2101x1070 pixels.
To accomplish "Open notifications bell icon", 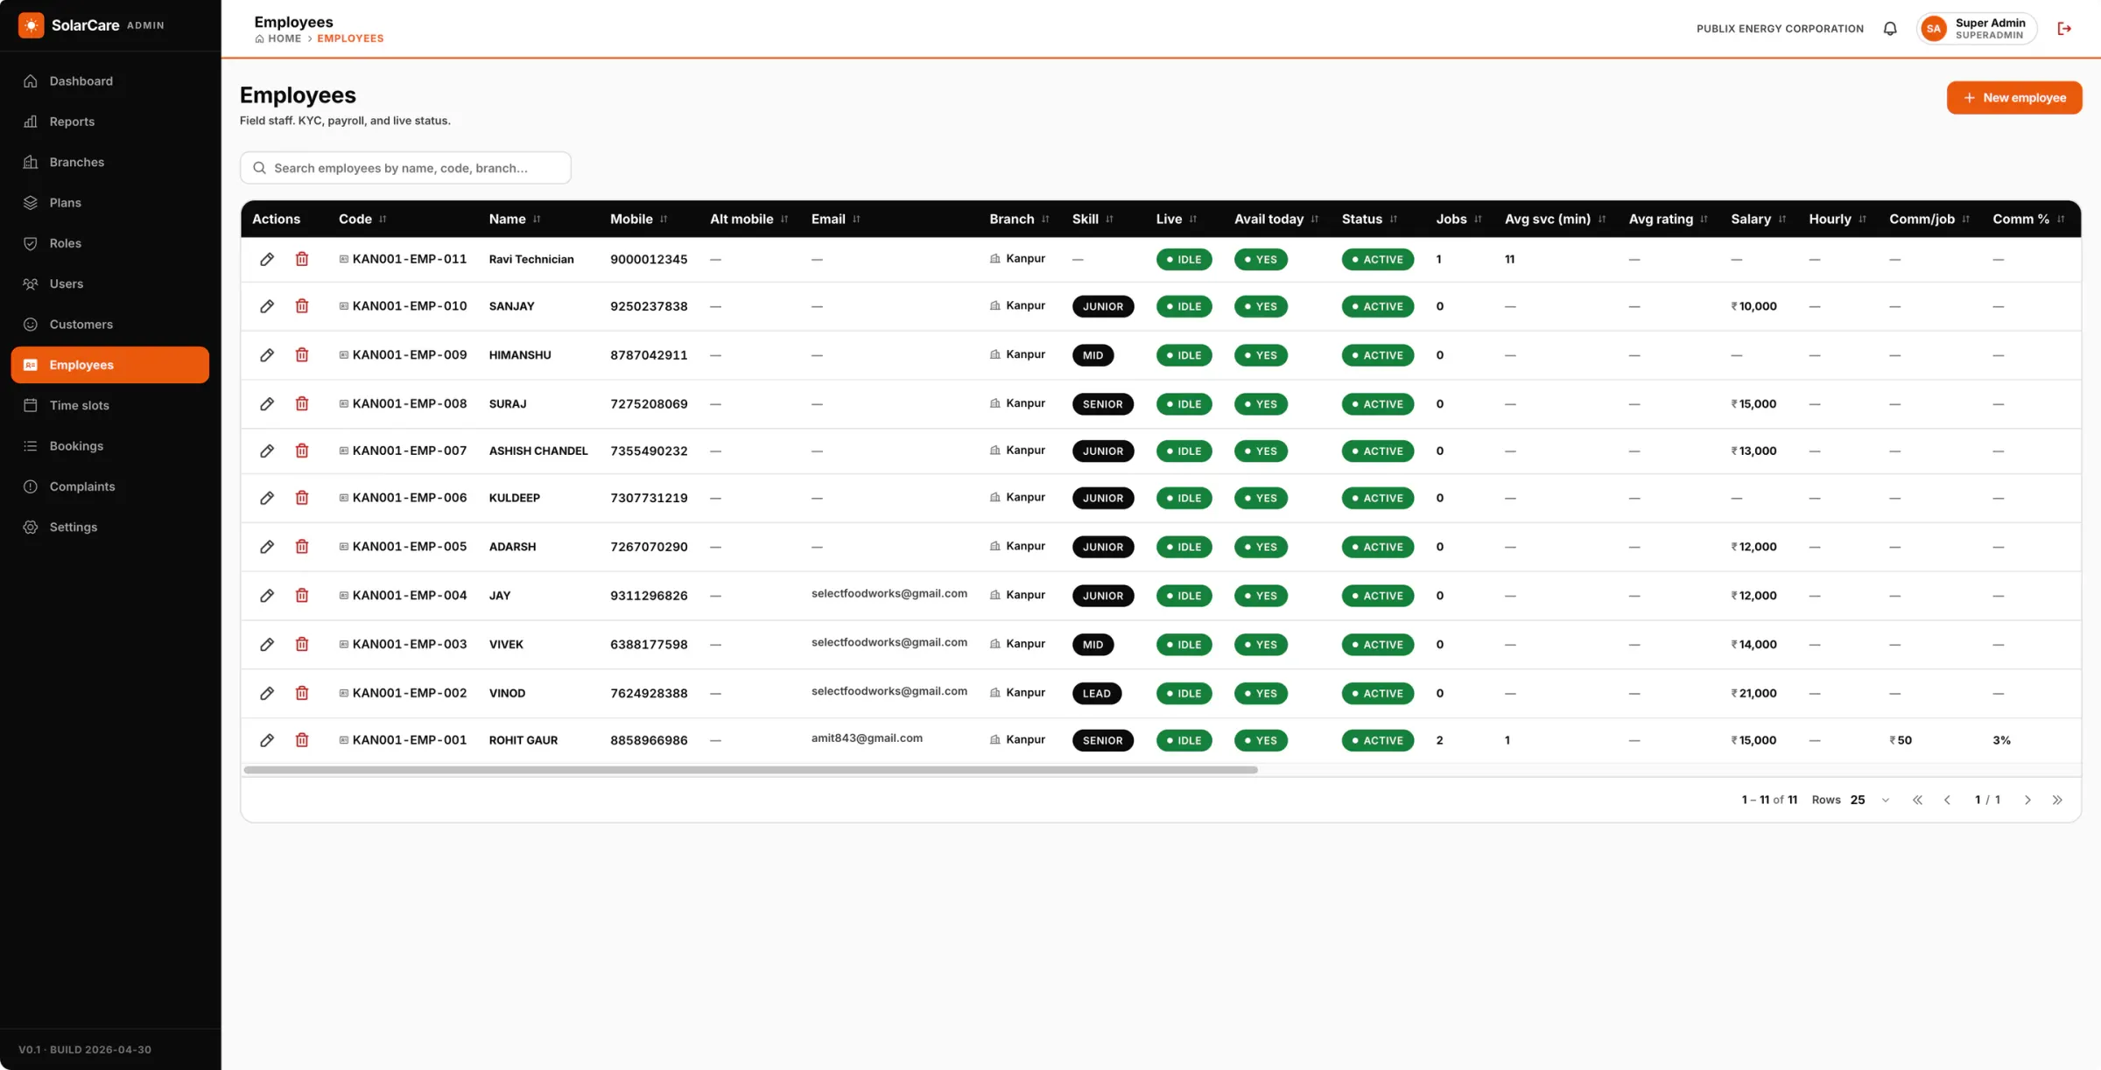I will coord(1890,29).
